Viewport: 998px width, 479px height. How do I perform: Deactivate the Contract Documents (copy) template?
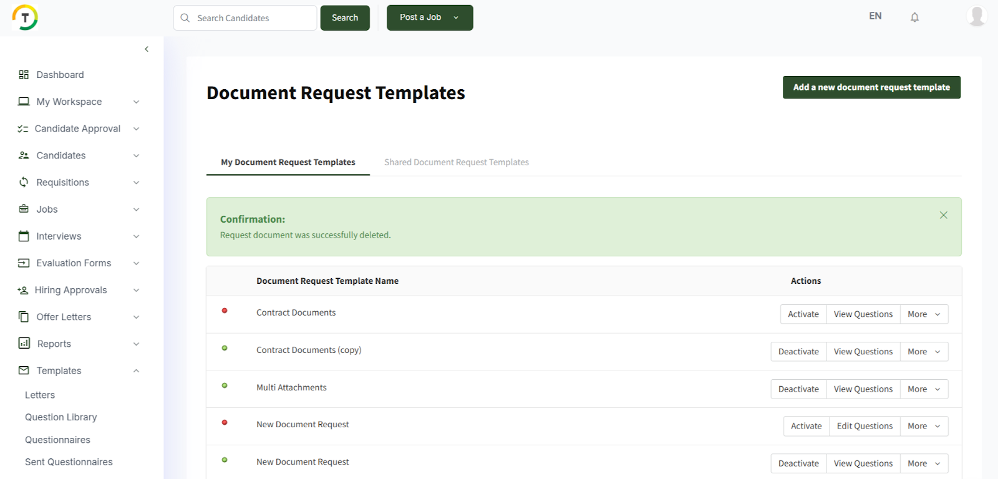click(798, 352)
